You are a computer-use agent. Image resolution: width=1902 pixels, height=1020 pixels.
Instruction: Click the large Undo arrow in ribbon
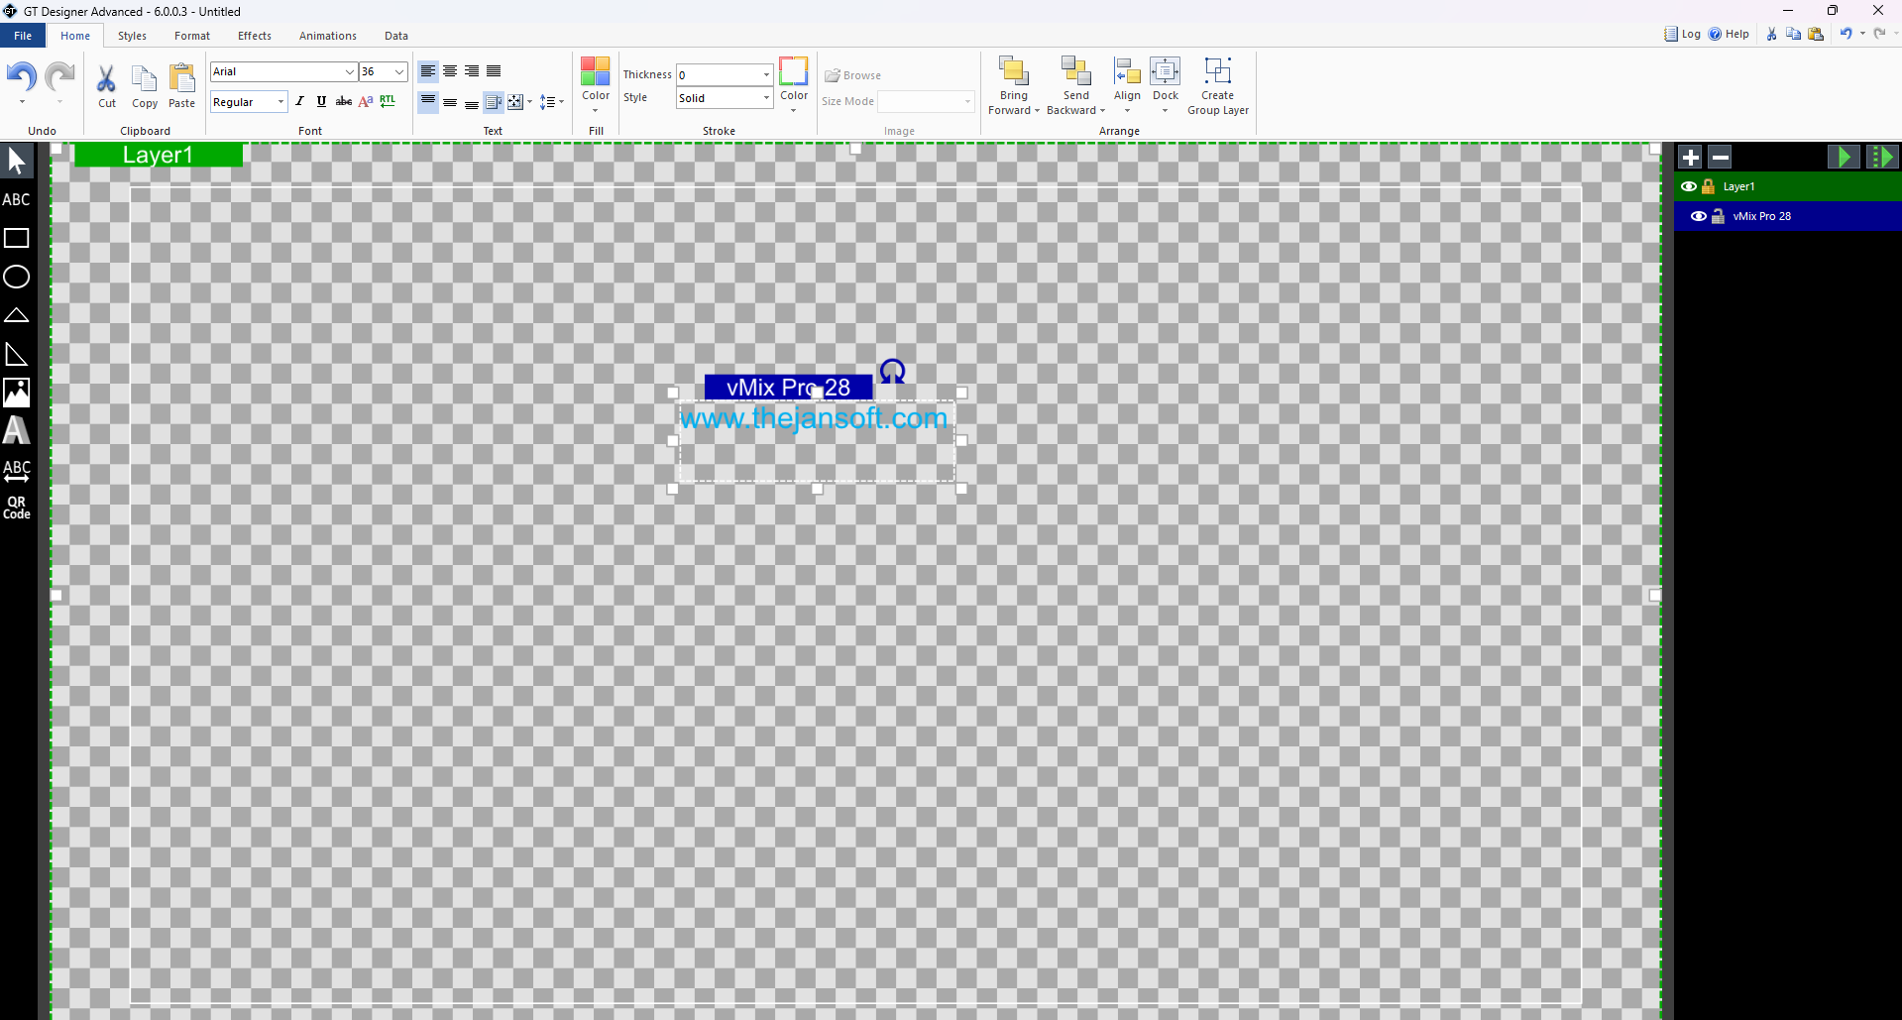click(x=22, y=77)
